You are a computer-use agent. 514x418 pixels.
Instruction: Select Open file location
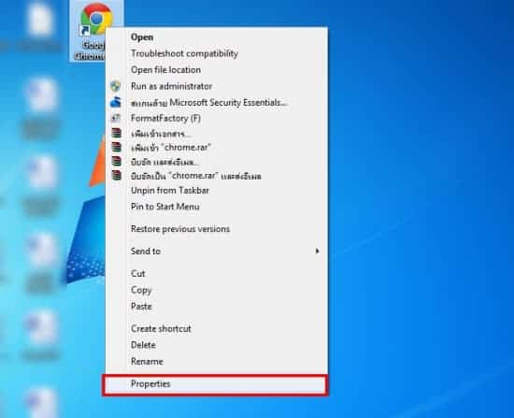[165, 70]
